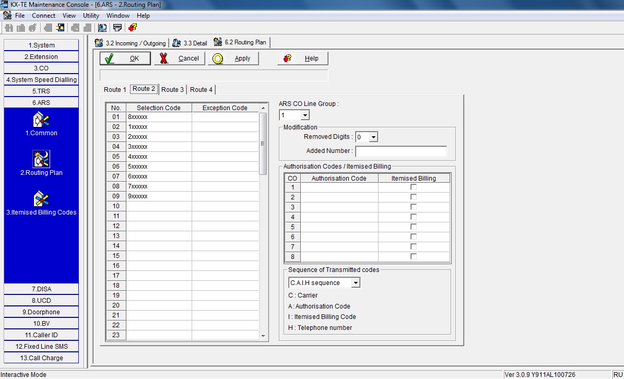Screen dimensions: 624x379
Task: Click the Help button beside Apply
Action: (x=303, y=58)
